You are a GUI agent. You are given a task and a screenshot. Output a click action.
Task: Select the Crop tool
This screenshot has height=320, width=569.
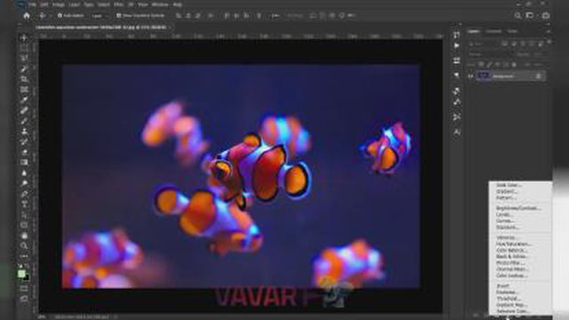(24, 79)
